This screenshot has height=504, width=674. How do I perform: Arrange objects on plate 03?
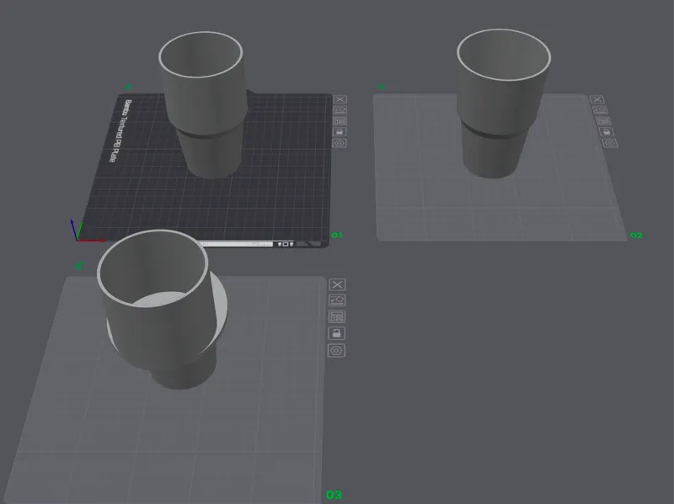point(337,317)
